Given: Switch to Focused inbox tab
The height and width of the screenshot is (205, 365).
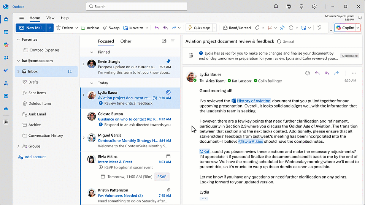Looking at the screenshot, I should pyautogui.click(x=106, y=41).
